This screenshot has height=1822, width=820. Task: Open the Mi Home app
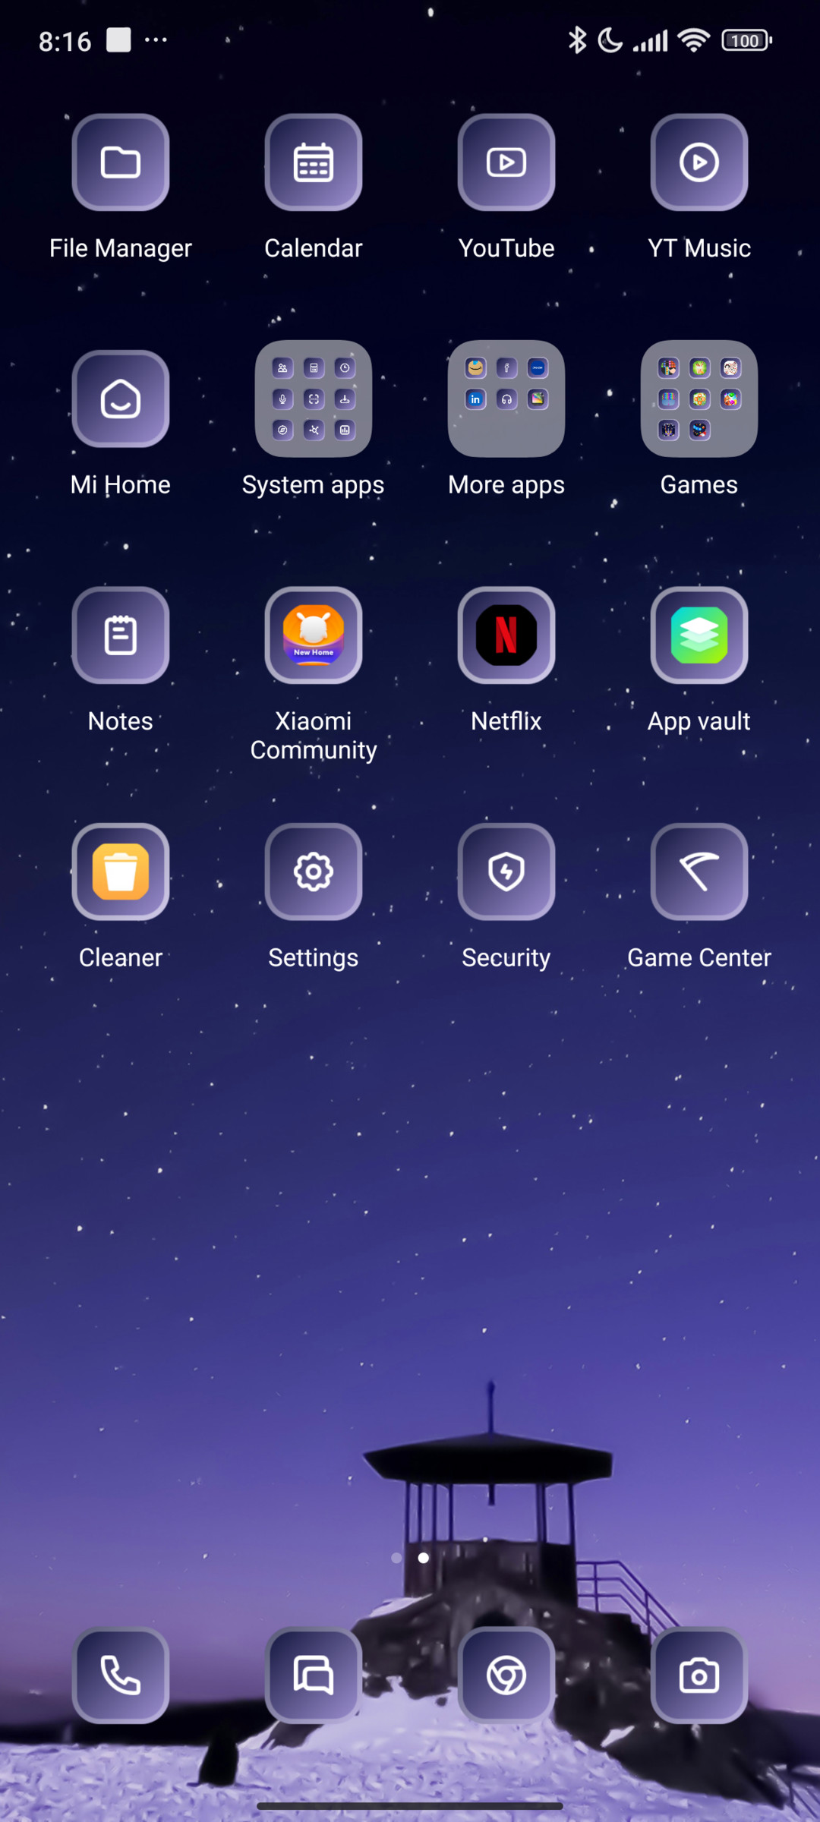pos(121,399)
